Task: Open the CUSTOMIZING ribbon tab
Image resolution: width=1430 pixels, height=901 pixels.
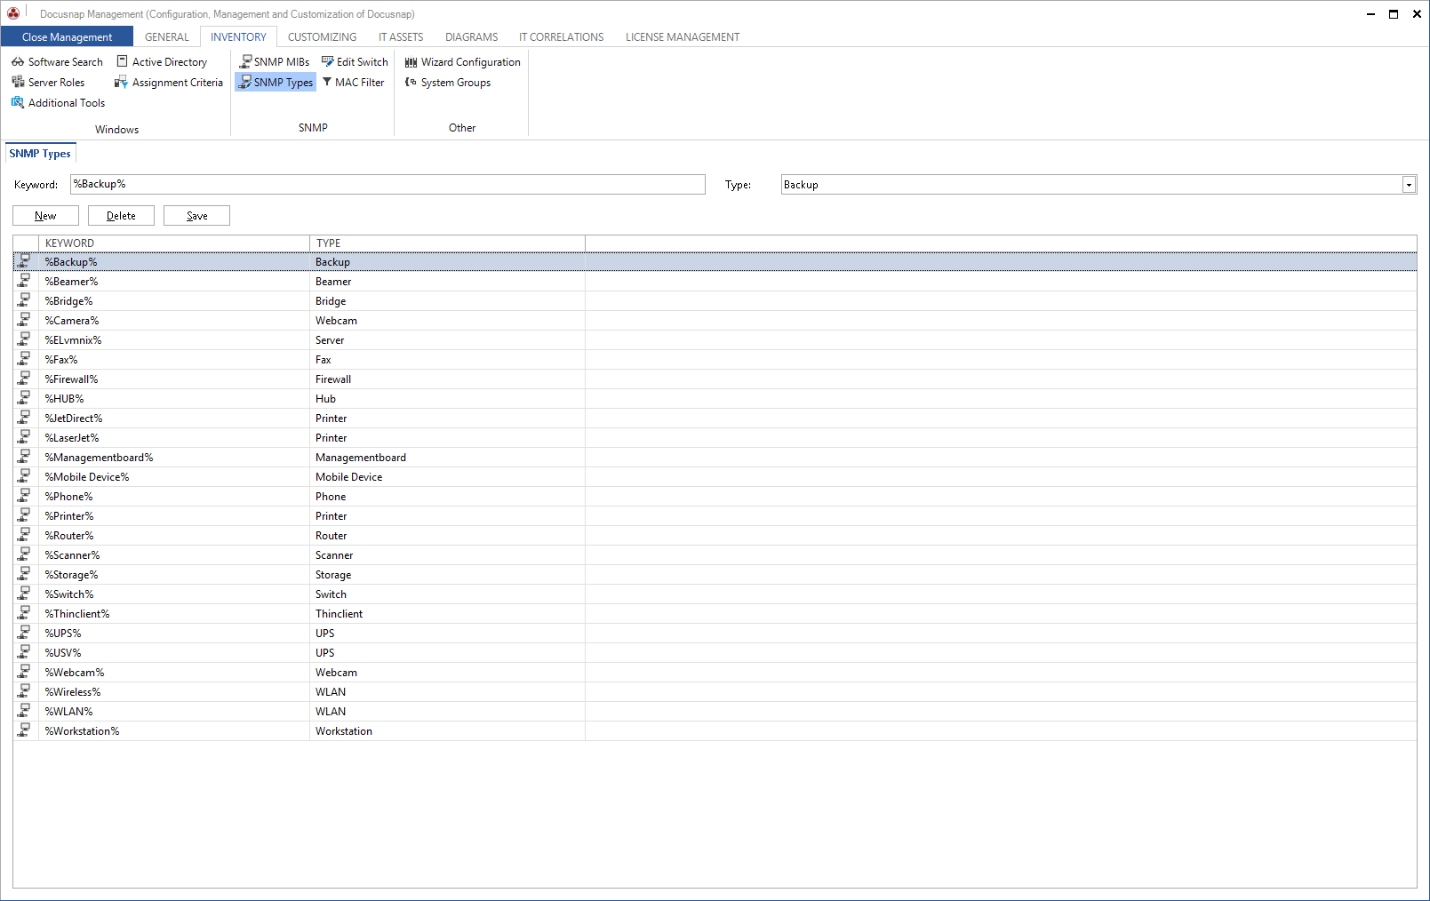Action: (323, 37)
